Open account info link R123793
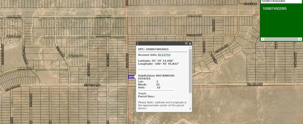 [164, 55]
